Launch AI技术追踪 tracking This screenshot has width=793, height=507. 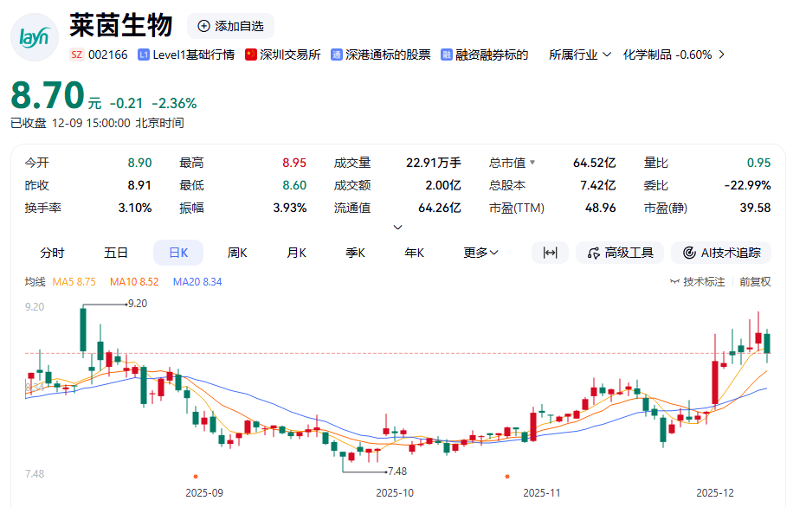coord(721,253)
